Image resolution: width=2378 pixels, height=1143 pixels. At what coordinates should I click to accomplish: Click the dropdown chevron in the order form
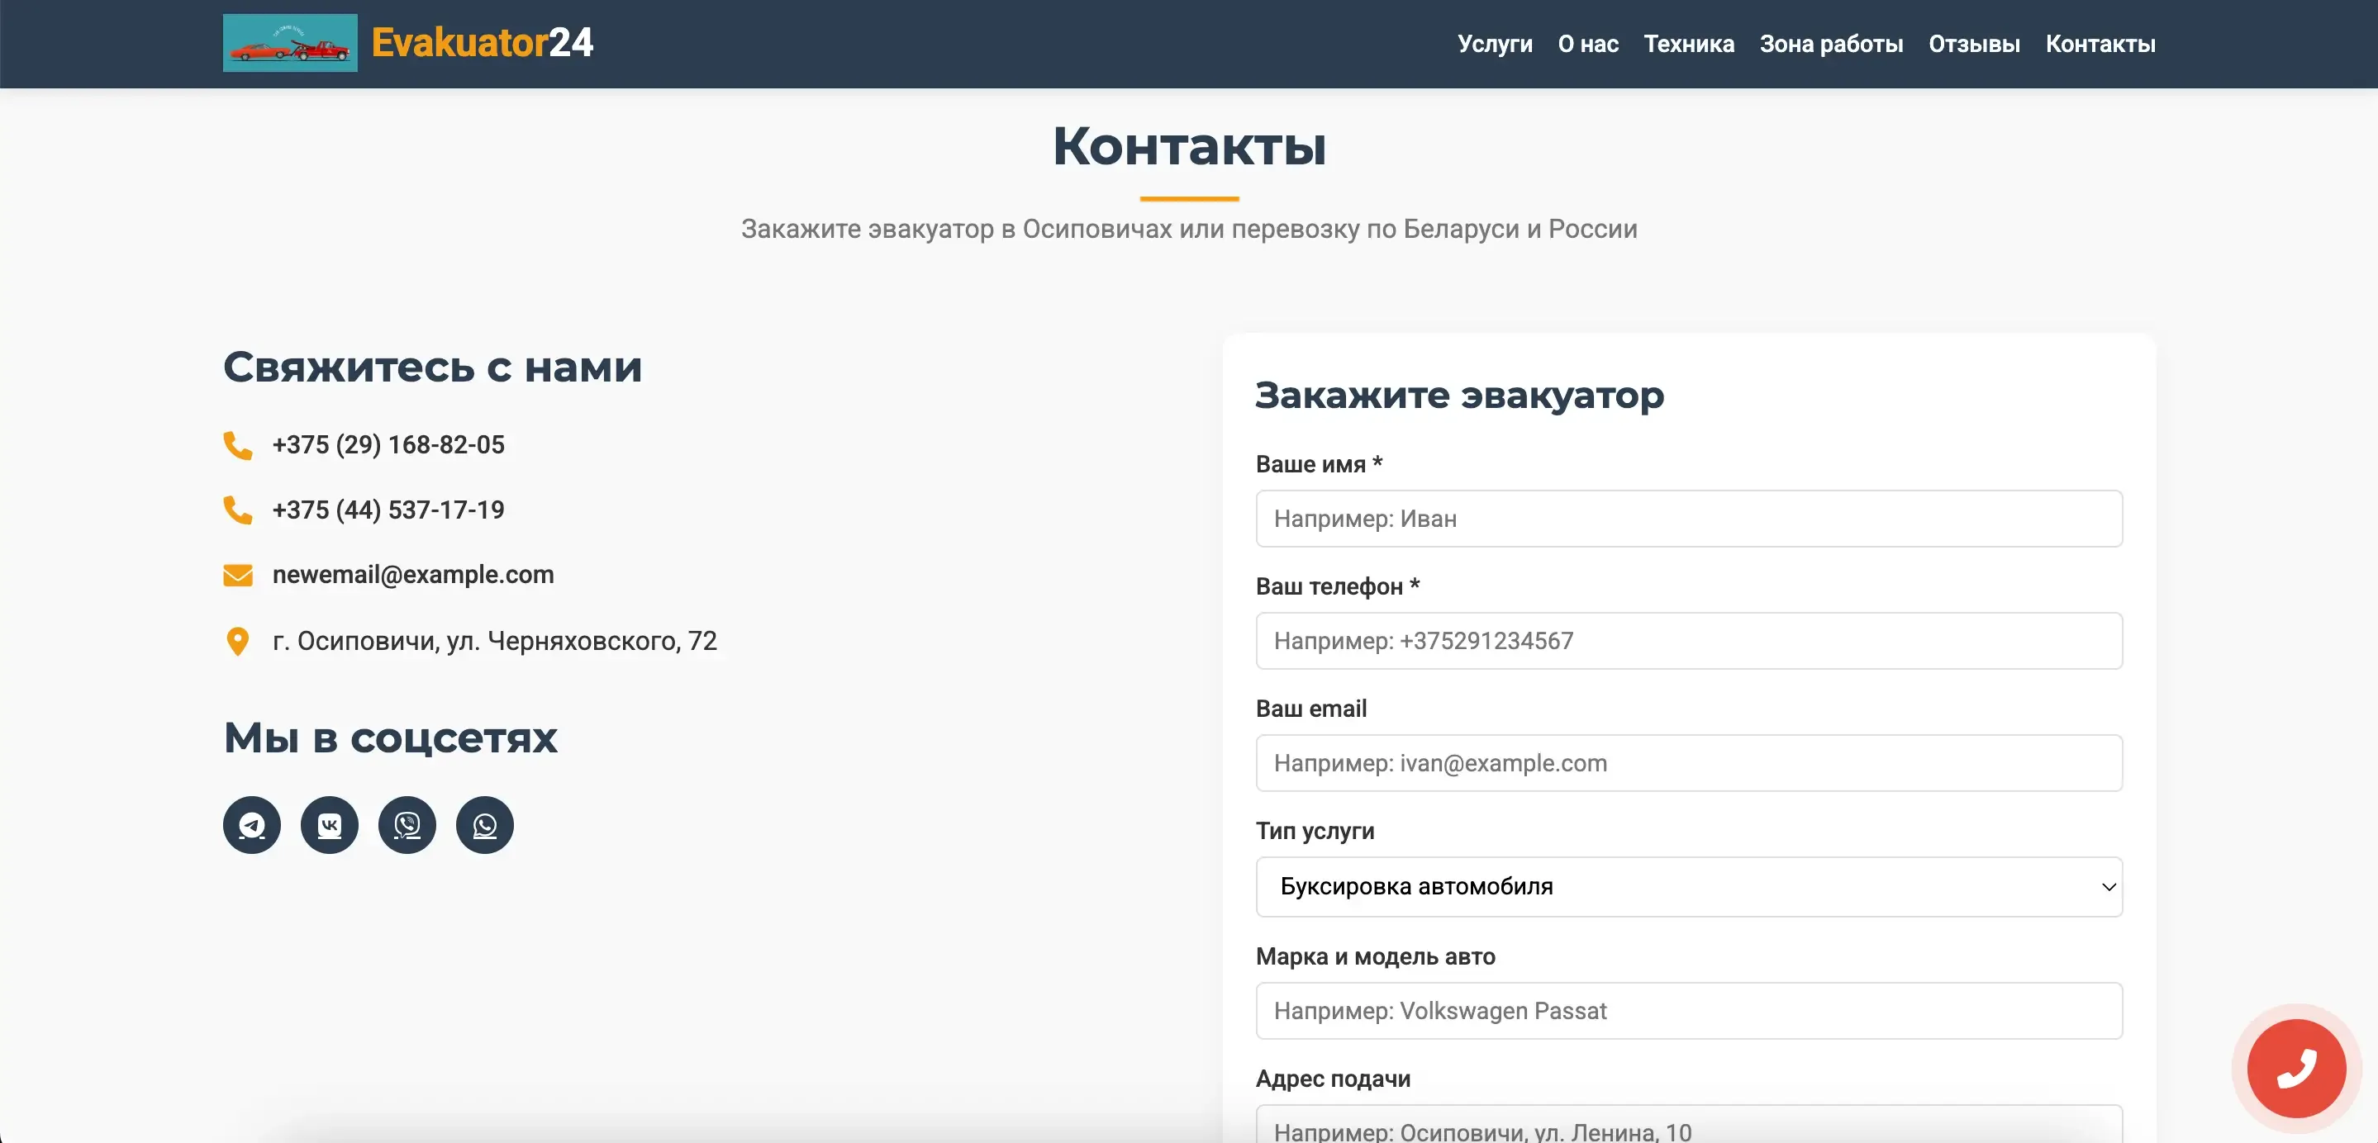(2108, 886)
